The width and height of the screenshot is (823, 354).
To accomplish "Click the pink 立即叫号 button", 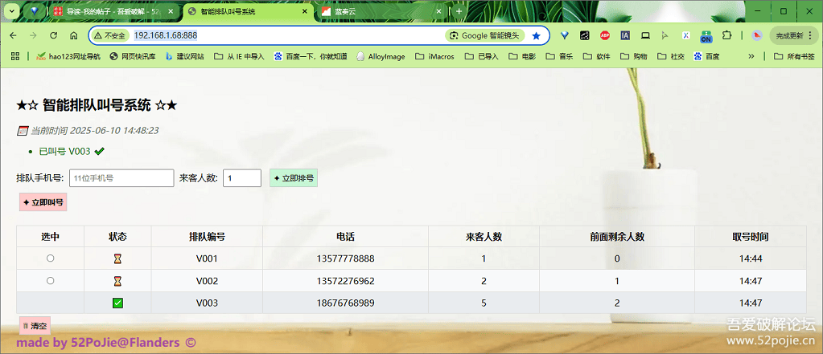I will [x=43, y=202].
